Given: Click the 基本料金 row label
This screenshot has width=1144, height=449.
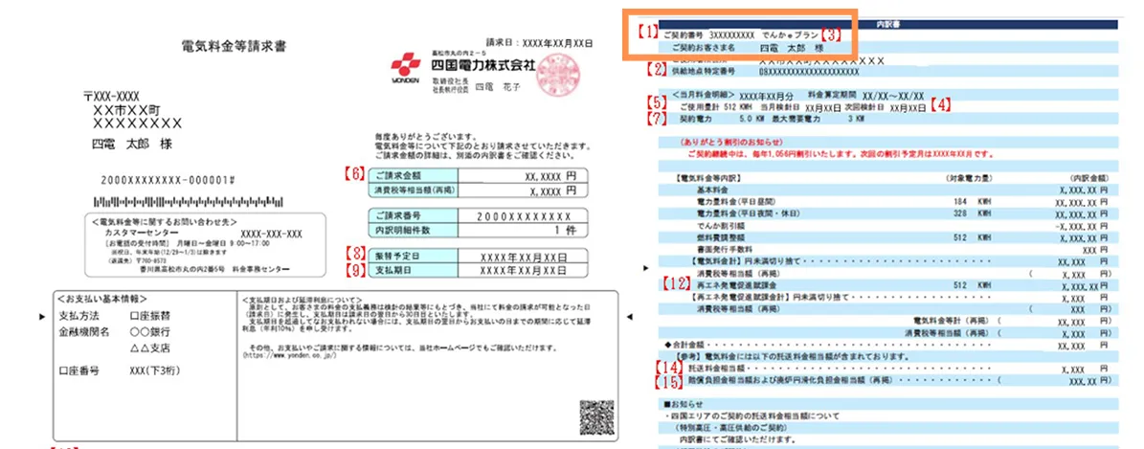Looking at the screenshot, I should [712, 189].
